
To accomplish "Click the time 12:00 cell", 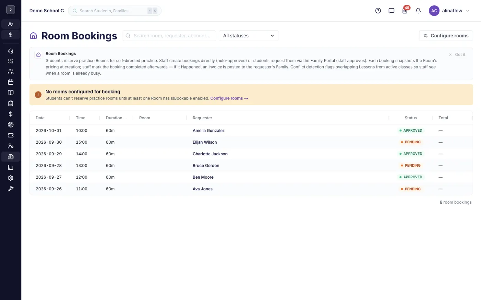I will (81, 177).
